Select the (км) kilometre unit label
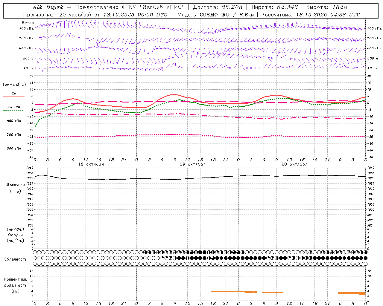Image resolution: width=383 pixels, height=306 pixels. click(x=16, y=291)
